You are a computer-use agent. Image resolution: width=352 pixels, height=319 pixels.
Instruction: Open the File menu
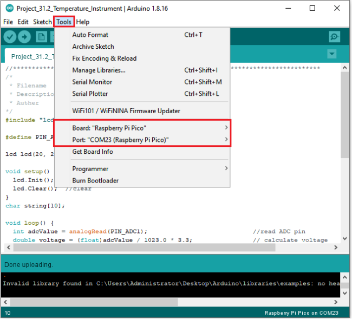pos(8,22)
